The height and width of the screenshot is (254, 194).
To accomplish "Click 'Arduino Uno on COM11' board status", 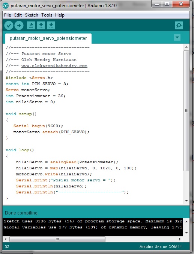I will click(161, 247).
